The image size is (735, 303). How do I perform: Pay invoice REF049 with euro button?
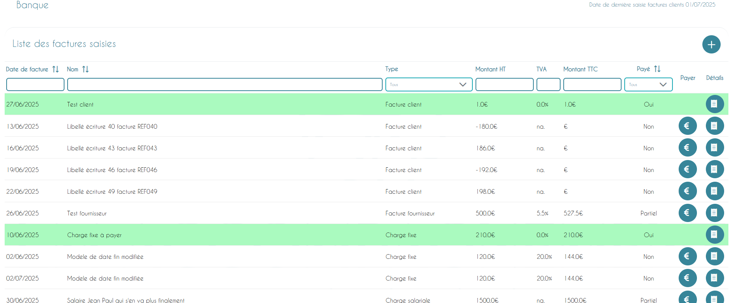pyautogui.click(x=688, y=191)
